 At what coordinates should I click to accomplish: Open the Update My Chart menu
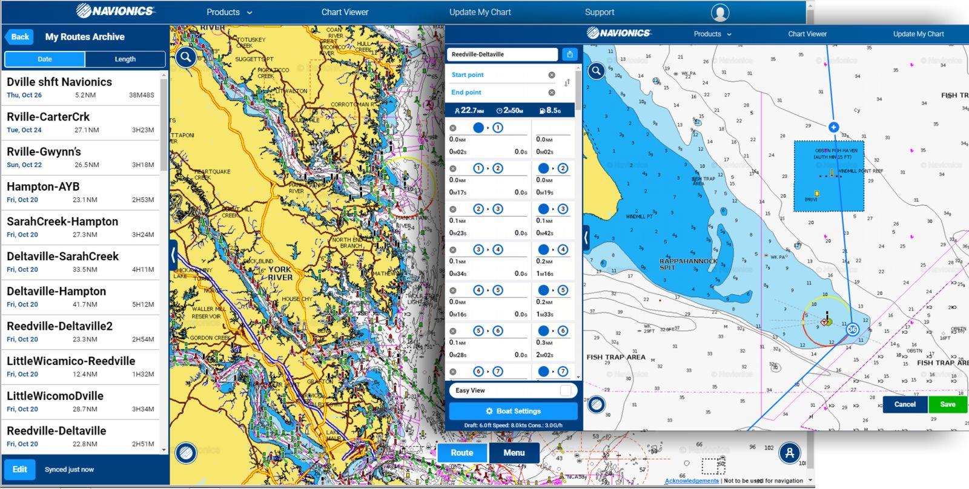pos(480,12)
